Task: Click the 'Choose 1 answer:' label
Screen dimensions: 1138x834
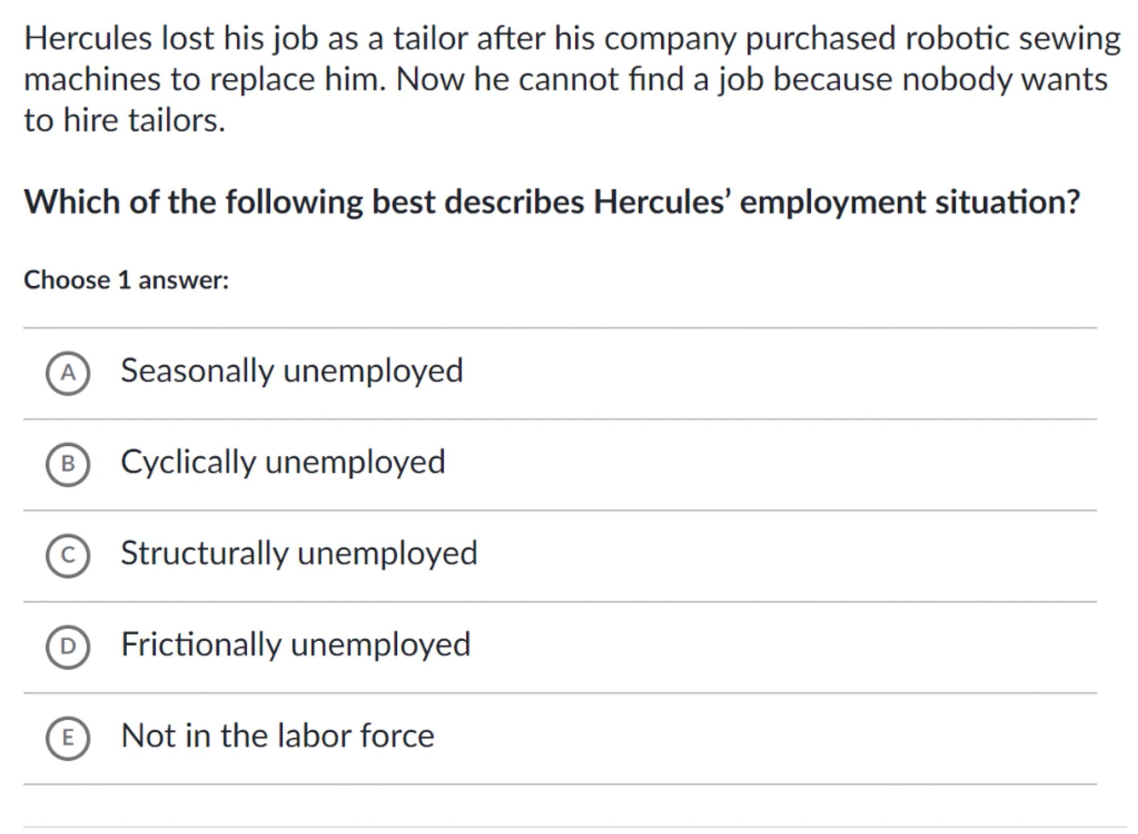Action: 126,279
